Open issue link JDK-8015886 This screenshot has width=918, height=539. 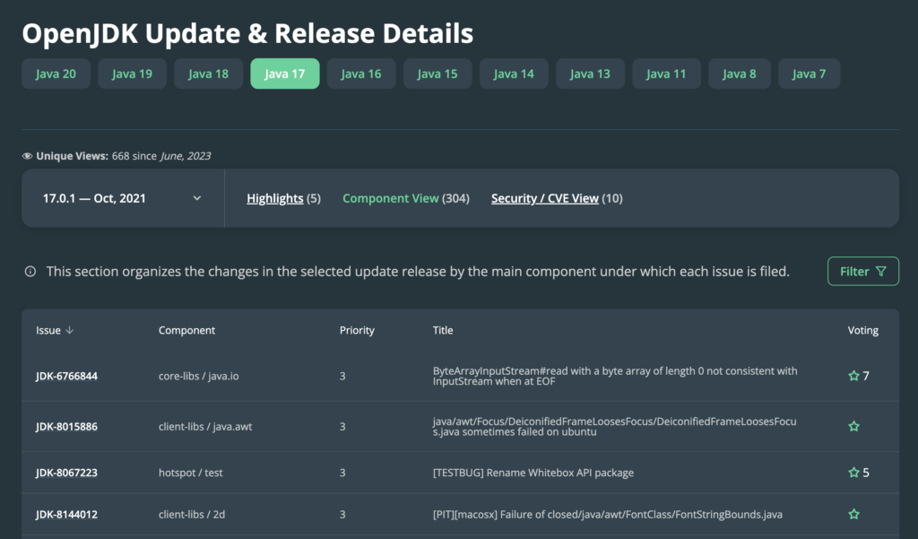point(66,427)
